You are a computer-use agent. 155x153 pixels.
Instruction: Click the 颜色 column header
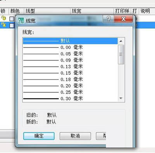pyautogui.click(x=16, y=11)
